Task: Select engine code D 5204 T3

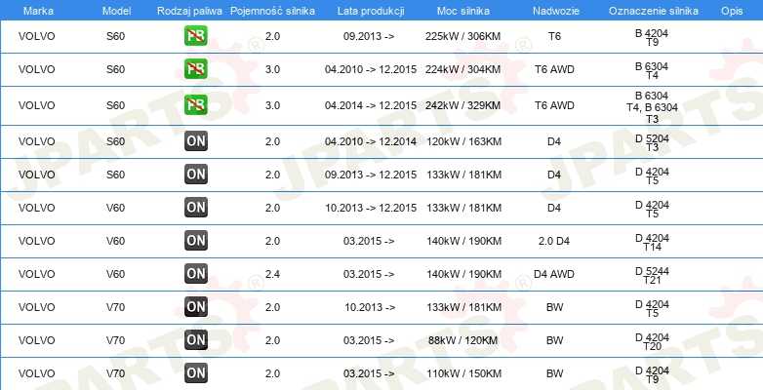Action: (652, 142)
